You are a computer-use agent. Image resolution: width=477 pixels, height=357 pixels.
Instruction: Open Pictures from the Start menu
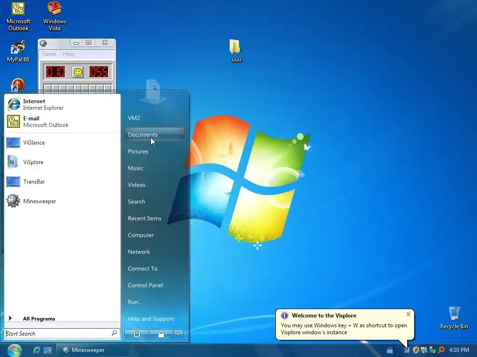click(155, 151)
